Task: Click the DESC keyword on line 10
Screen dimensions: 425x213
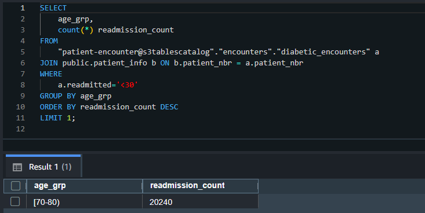Action: click(169, 107)
